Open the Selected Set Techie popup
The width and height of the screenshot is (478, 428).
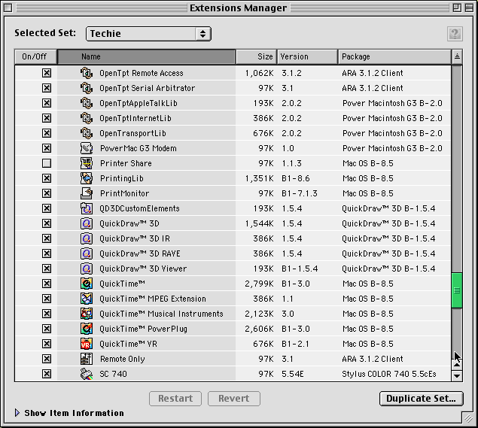pos(148,34)
